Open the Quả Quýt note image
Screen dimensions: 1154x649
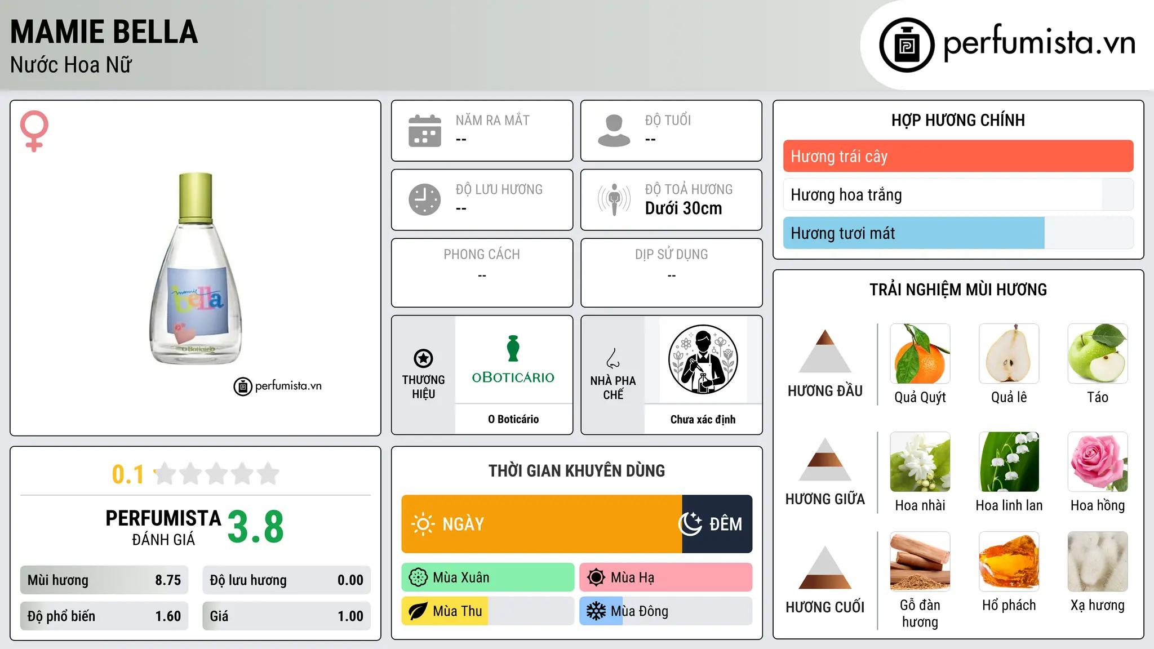click(920, 354)
